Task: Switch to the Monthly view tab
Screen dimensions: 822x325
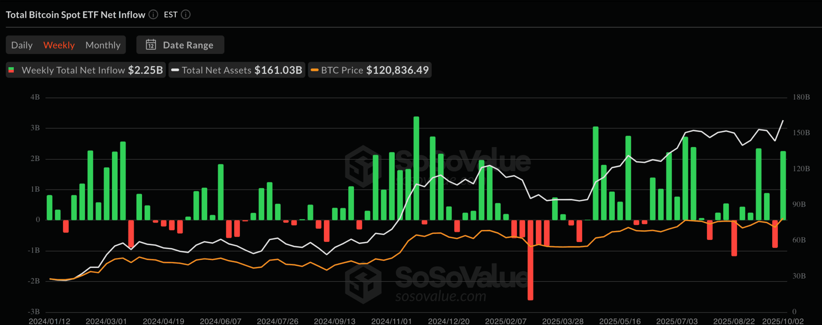Action: [x=103, y=45]
